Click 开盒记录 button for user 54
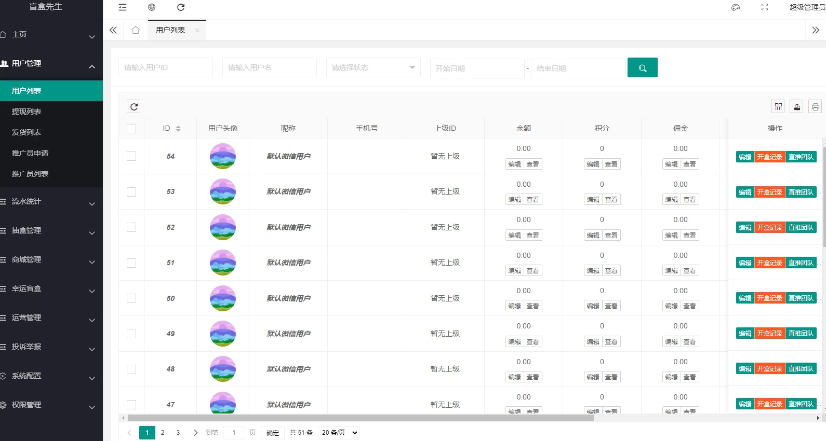Viewport: 826px width, 441px height. (x=769, y=157)
